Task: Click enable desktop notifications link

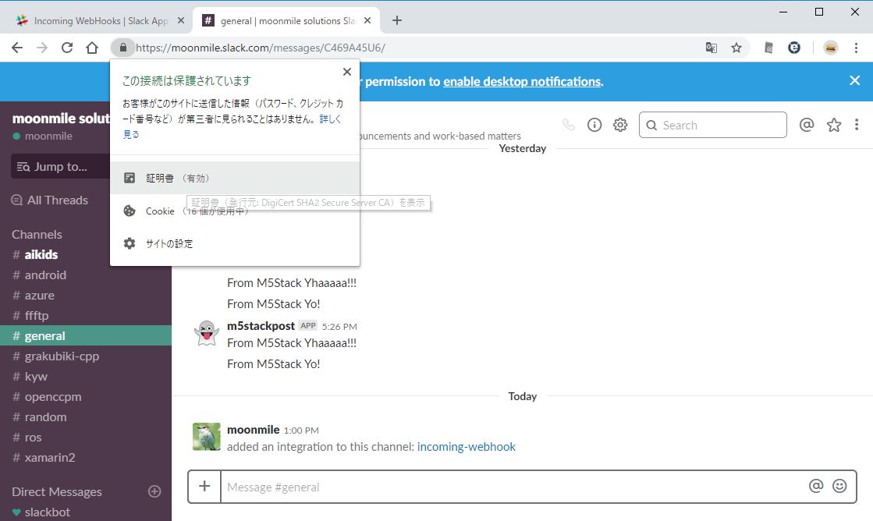Action: pyautogui.click(x=522, y=81)
